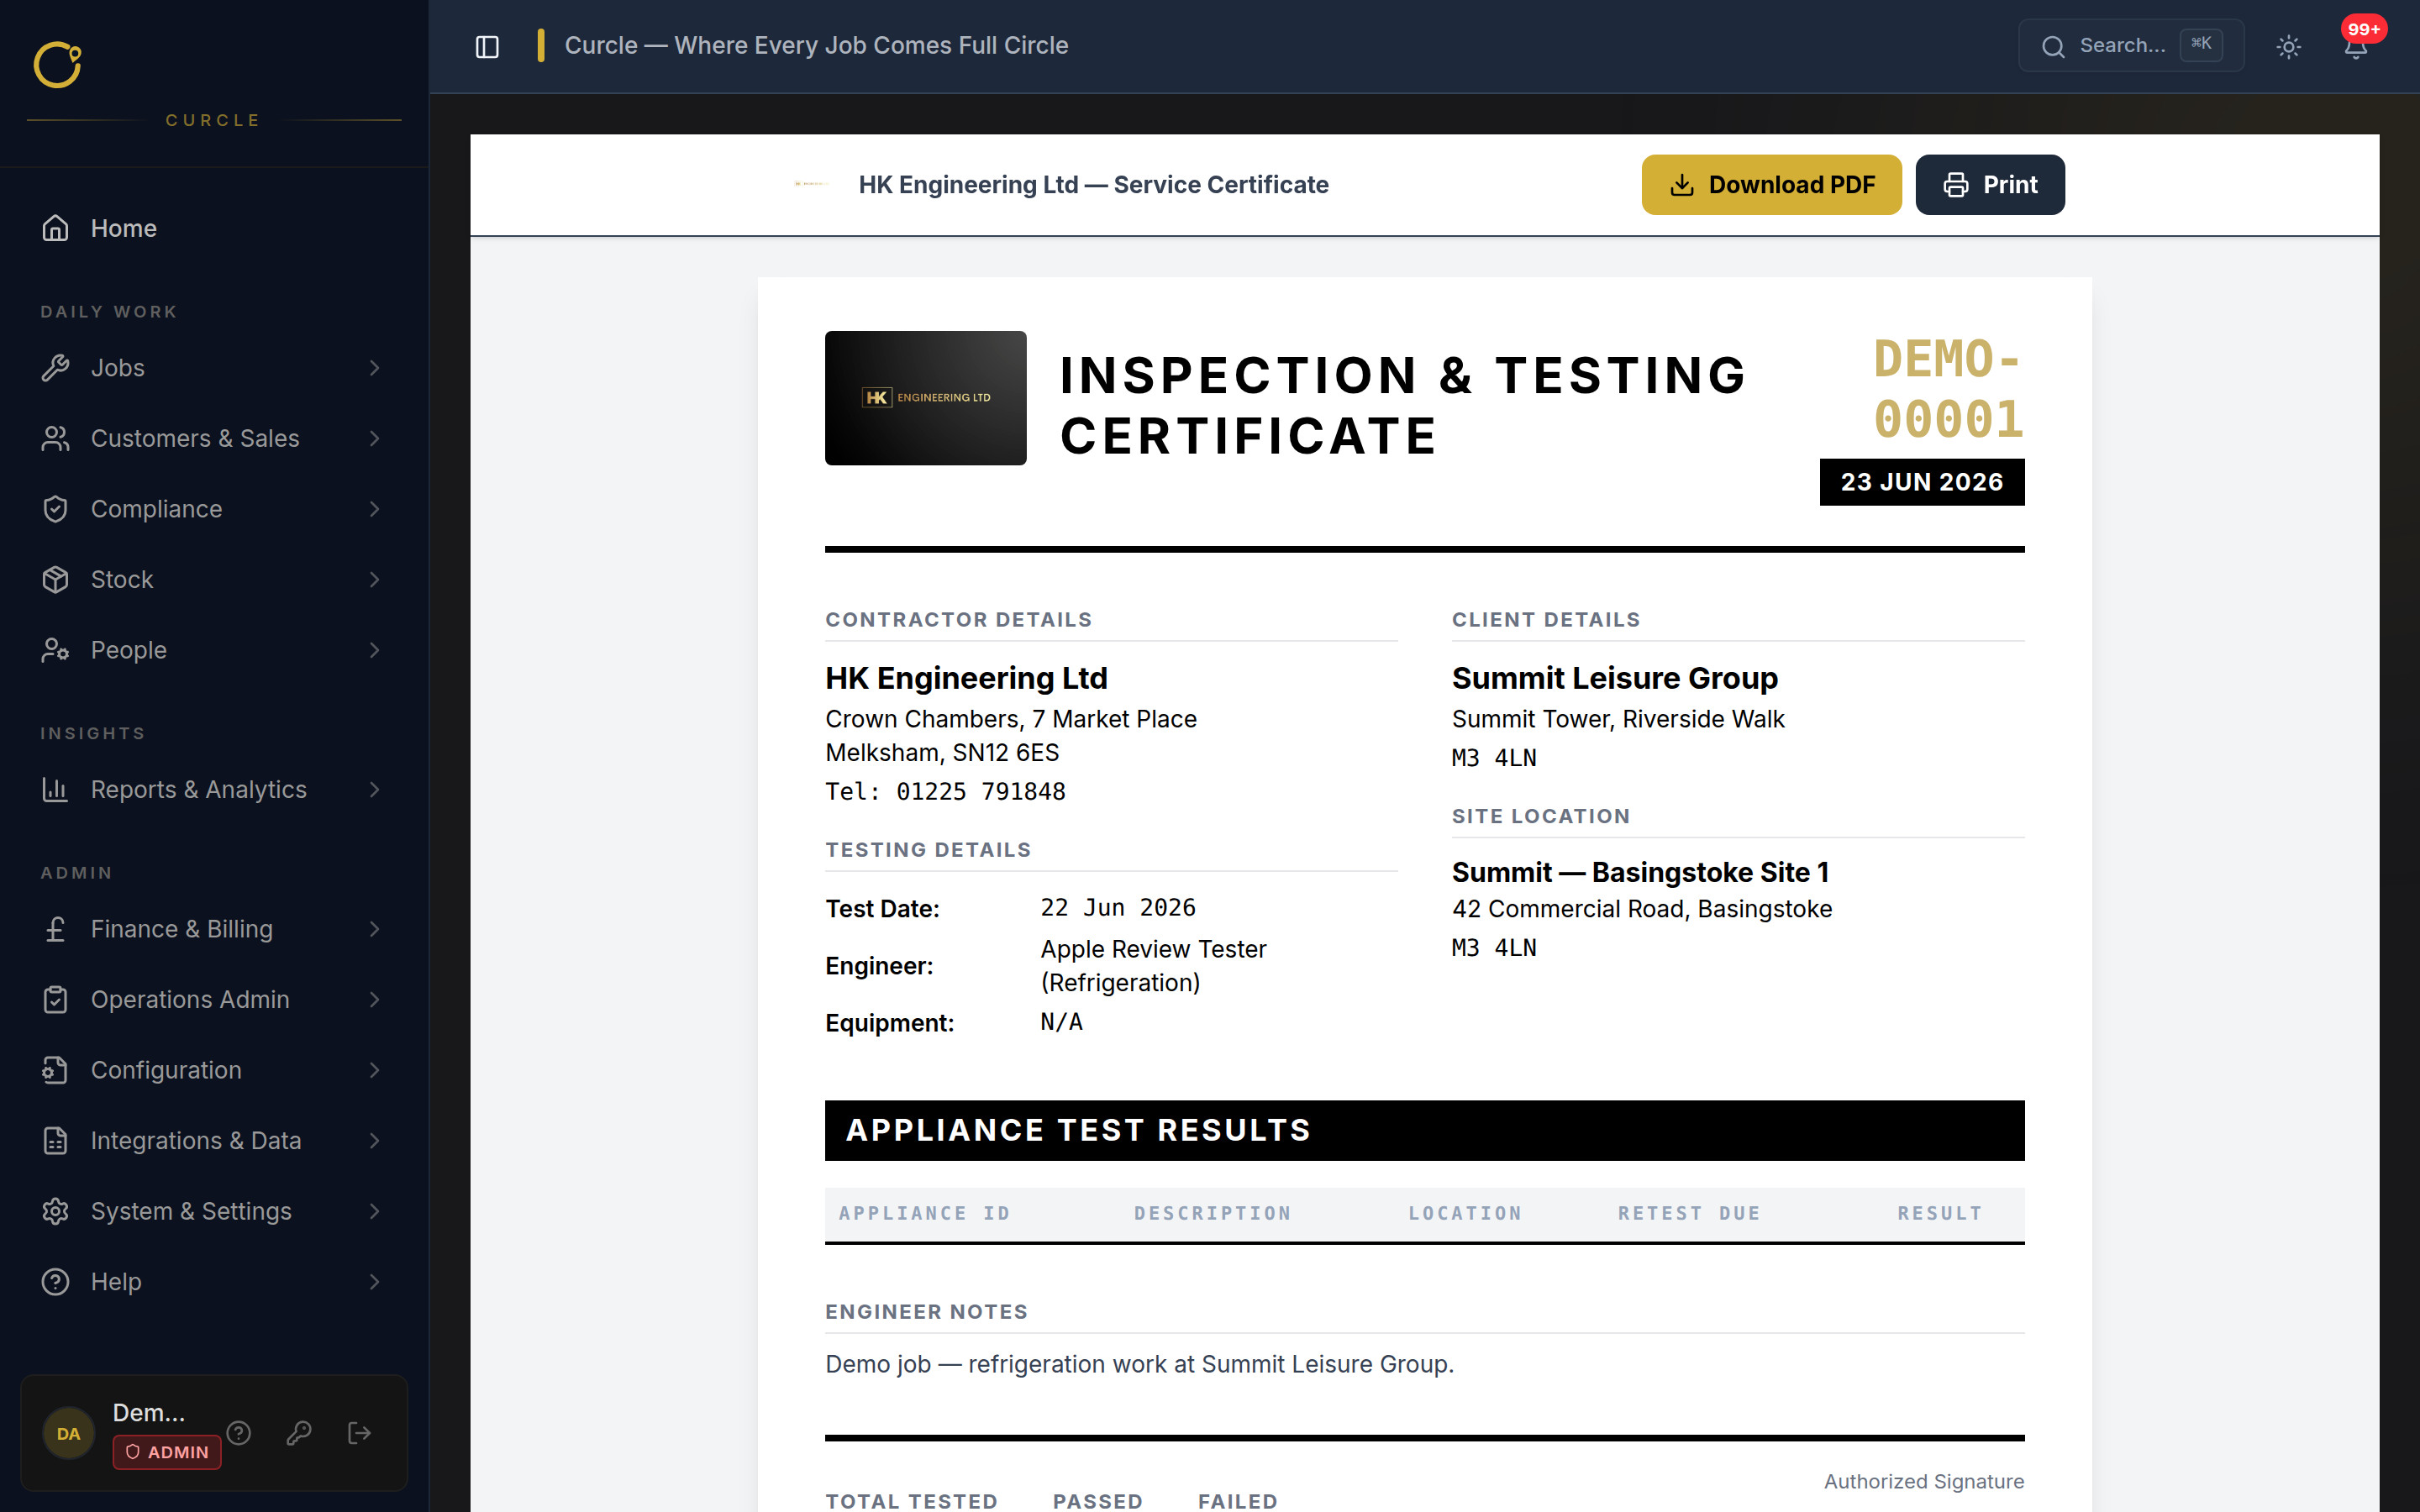Open notifications bell icon
Image resolution: width=2420 pixels, height=1512 pixels.
coord(2355,48)
